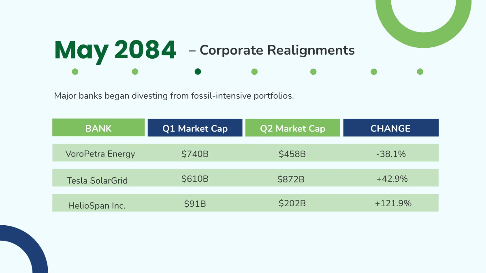The width and height of the screenshot is (486, 273).
Task: Select the leftmost light green timeline dot
Action: [75, 72]
